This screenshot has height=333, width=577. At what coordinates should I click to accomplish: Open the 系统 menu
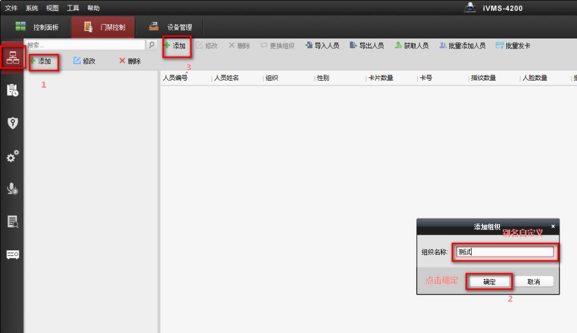32,7
